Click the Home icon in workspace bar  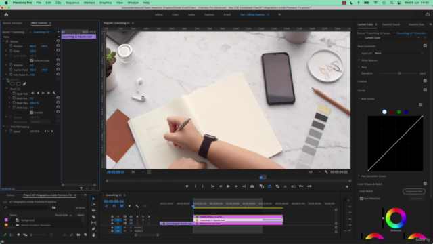(6, 15)
